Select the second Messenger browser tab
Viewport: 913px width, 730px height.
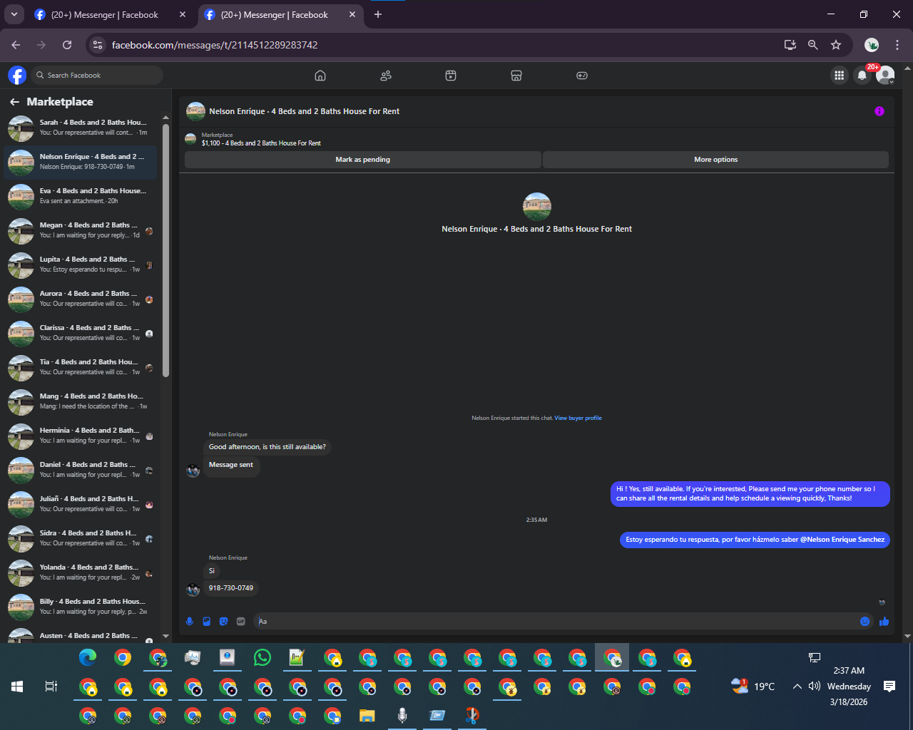(x=281, y=14)
